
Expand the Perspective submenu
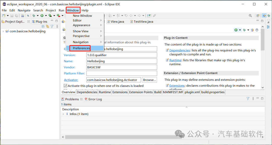(85, 36)
